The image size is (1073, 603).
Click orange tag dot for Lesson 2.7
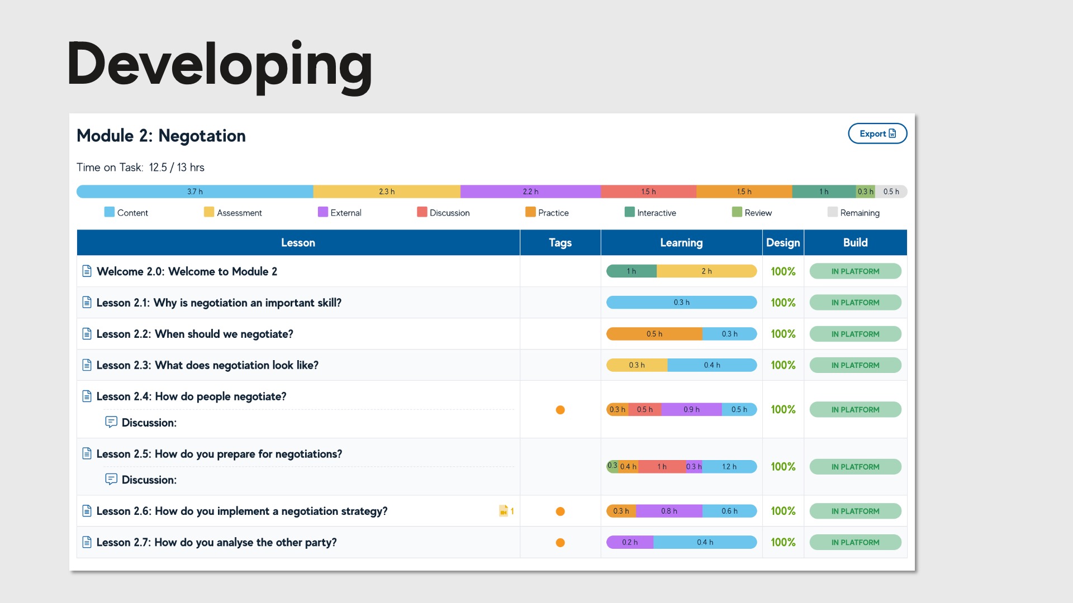pos(560,543)
